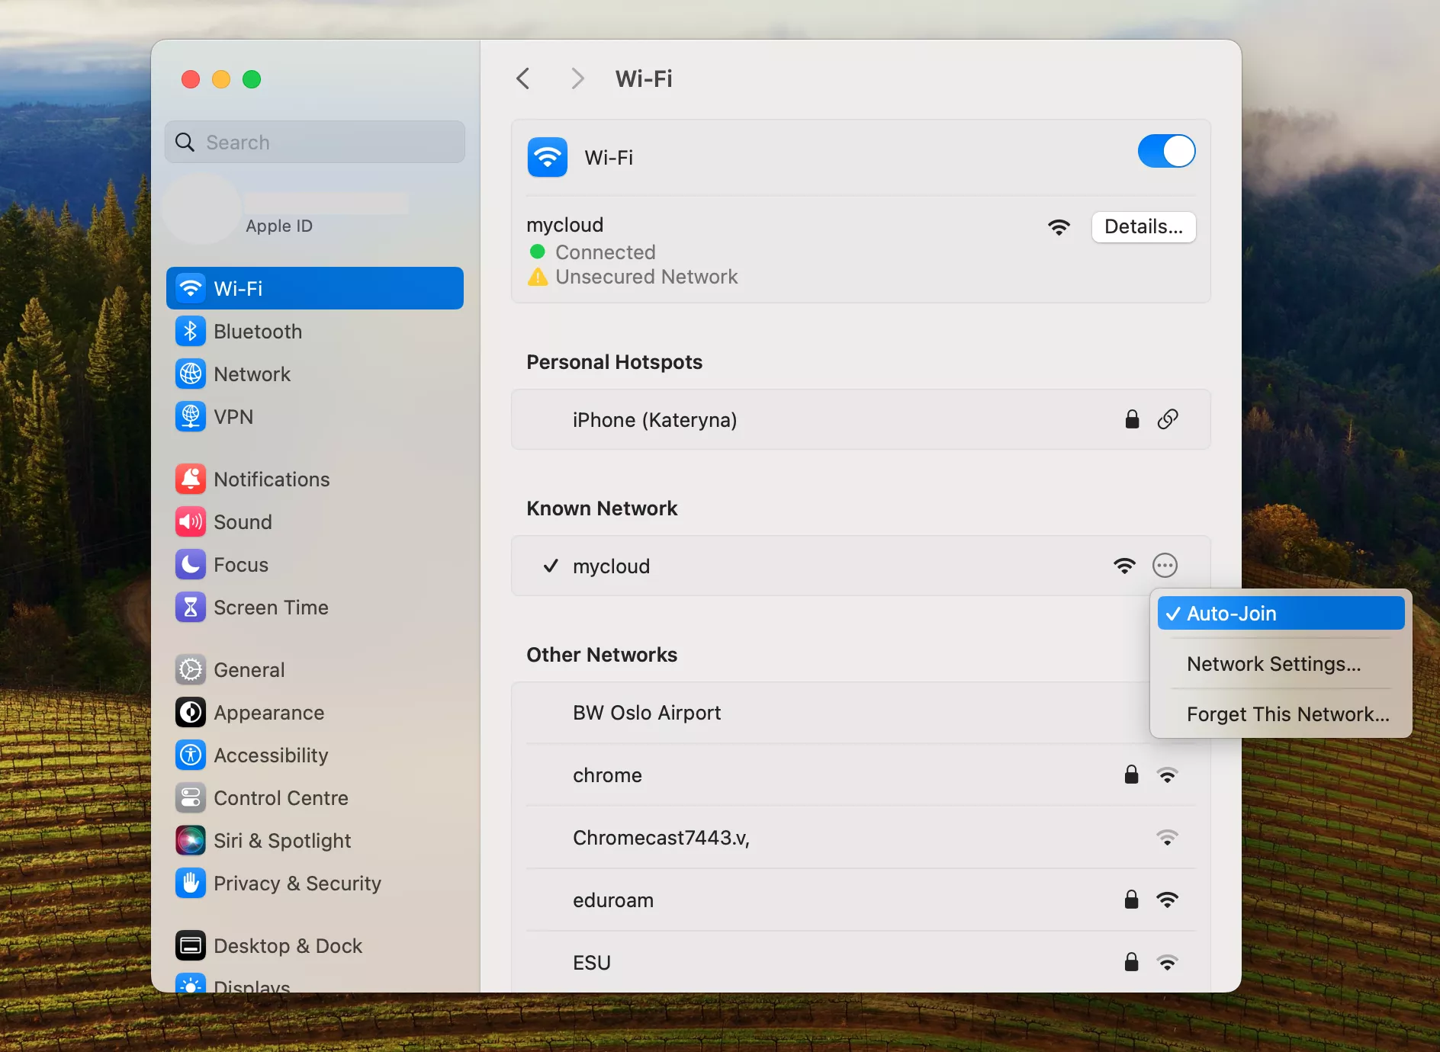Open Siri & Spotlight settings
The width and height of the screenshot is (1440, 1052).
pos(281,841)
